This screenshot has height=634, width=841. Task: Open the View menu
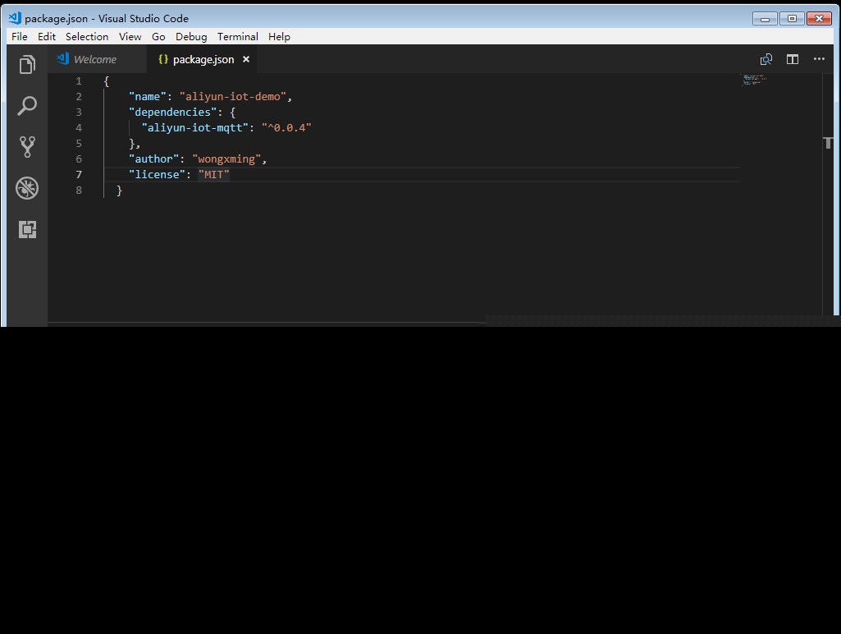pos(130,36)
